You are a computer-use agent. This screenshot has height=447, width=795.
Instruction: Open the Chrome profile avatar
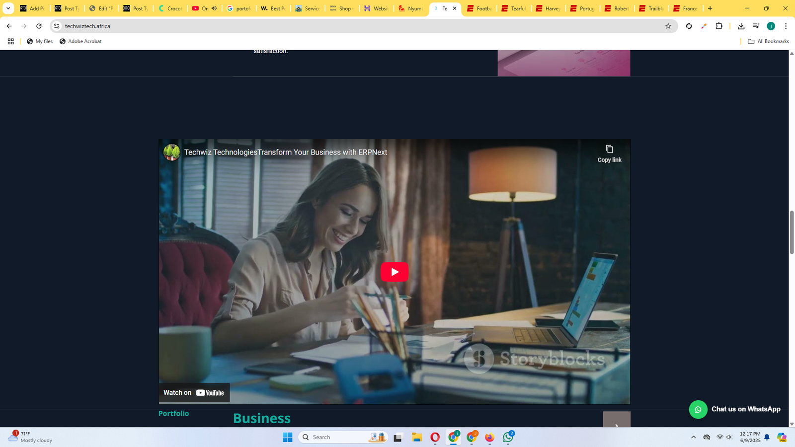coord(771,26)
